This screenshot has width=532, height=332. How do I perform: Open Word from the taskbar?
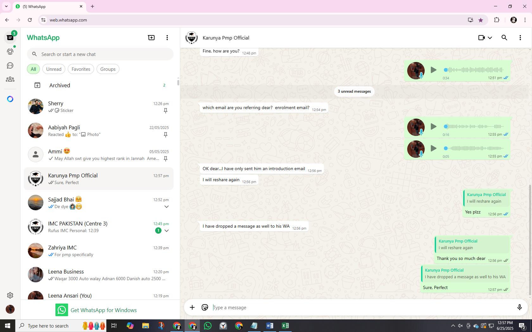(x=269, y=326)
